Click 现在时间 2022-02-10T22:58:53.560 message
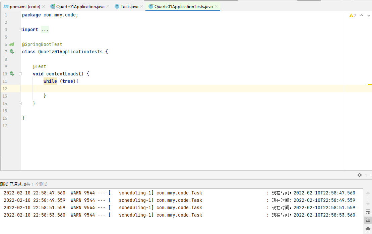The image size is (372, 234). (313, 215)
